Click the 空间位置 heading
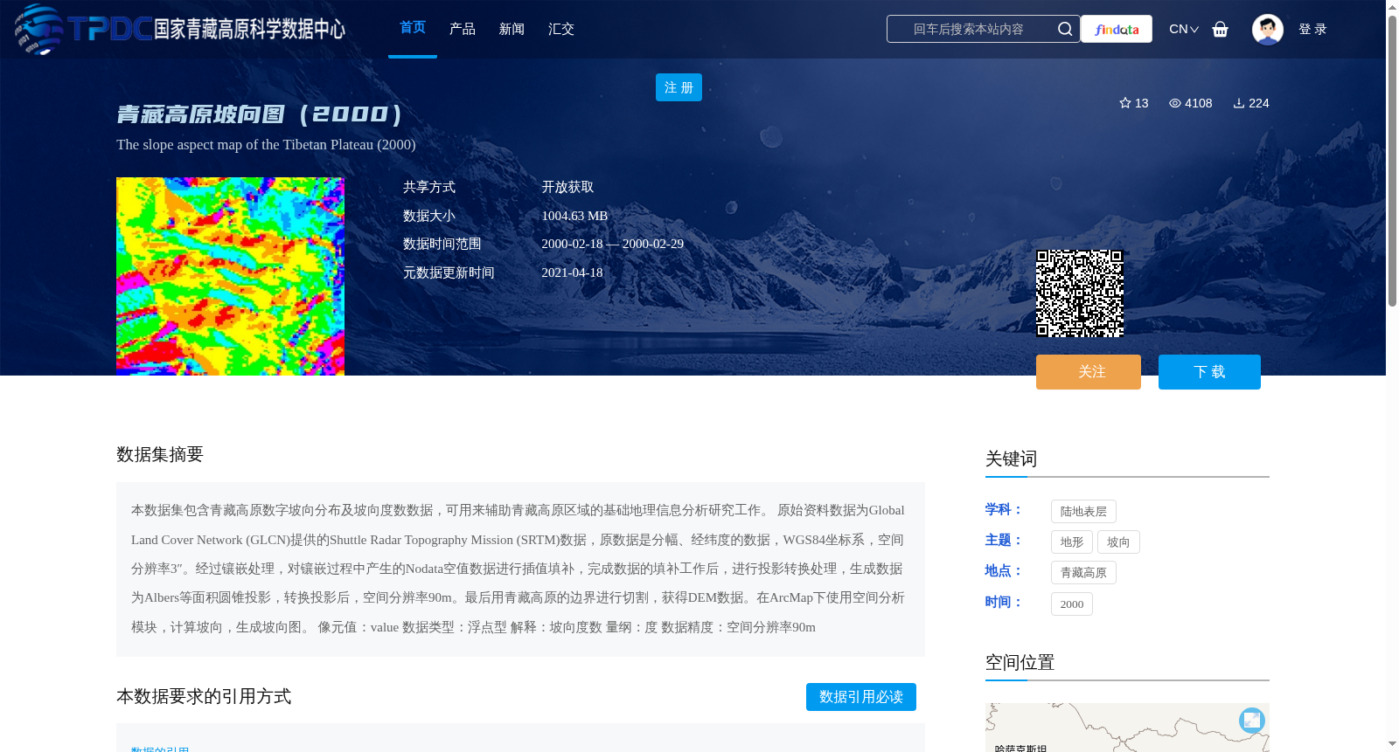Screen dimensions: 1399x752 pyautogui.click(x=1020, y=662)
